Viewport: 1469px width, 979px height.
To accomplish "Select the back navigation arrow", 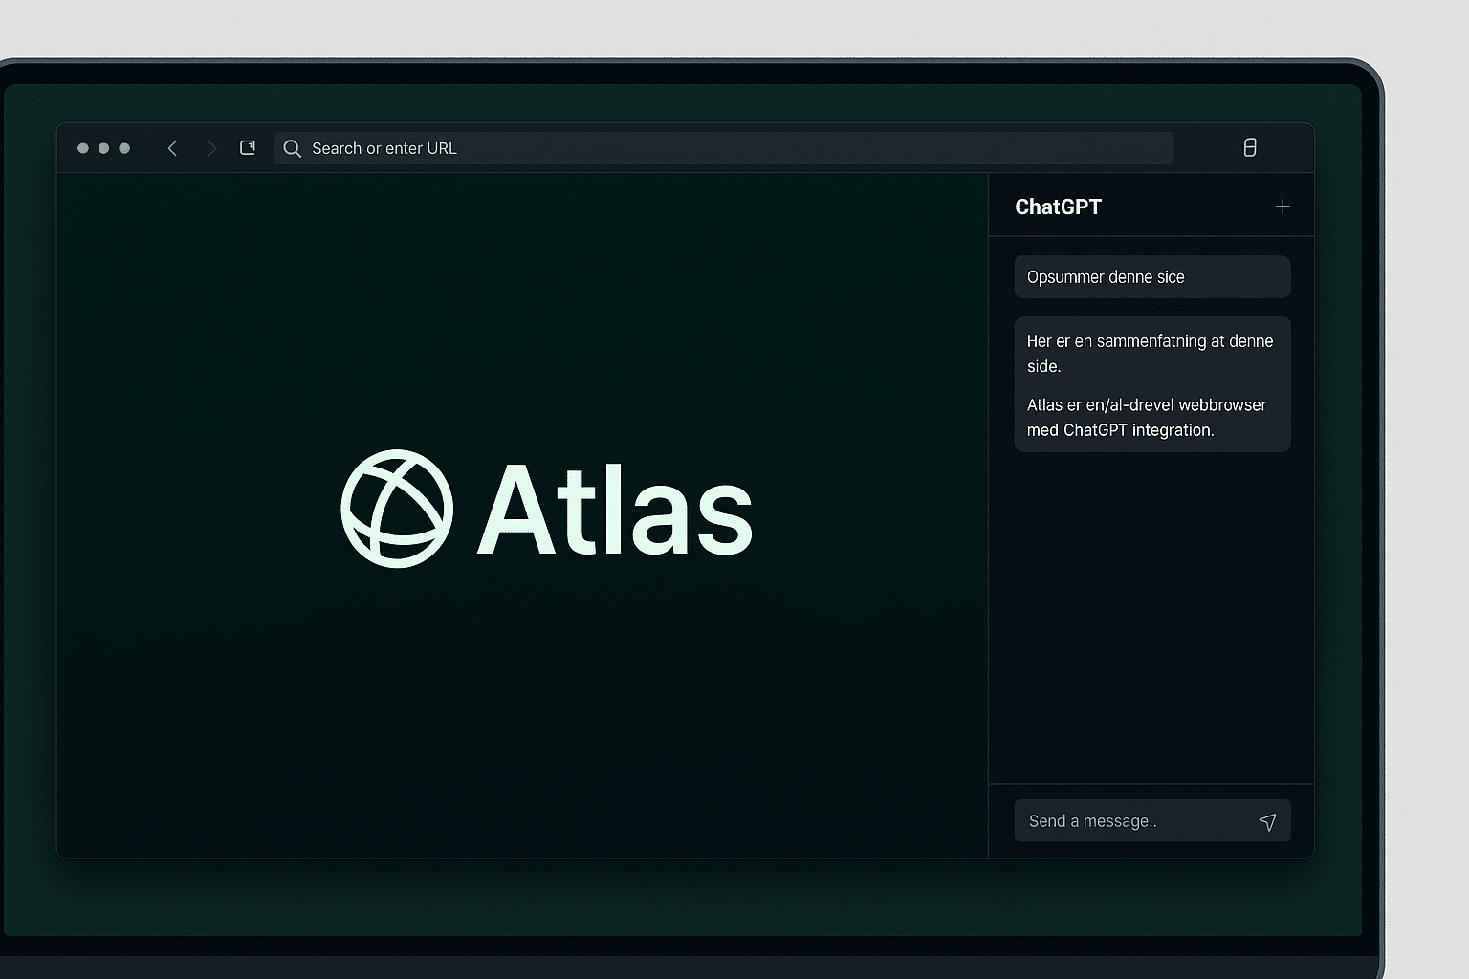I will click(x=172, y=148).
